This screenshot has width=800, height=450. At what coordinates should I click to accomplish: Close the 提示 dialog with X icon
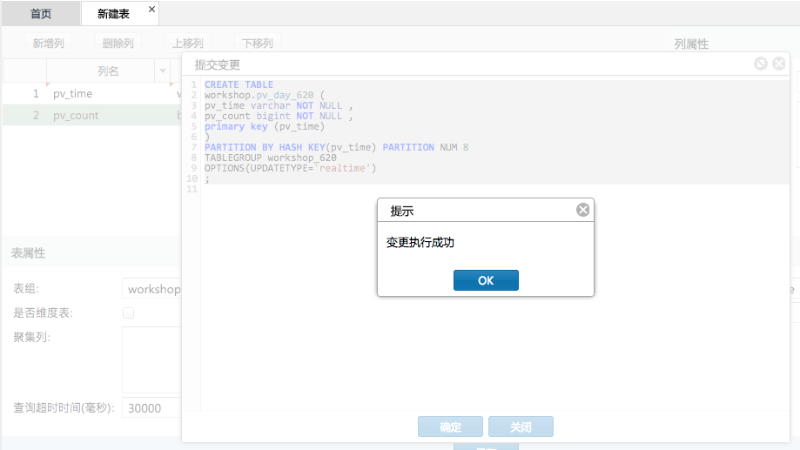pyautogui.click(x=582, y=210)
